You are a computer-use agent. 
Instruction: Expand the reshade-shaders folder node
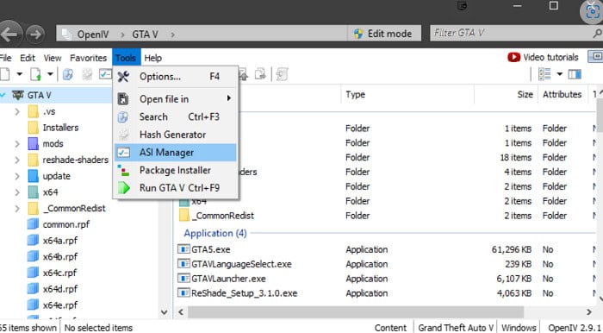[x=17, y=160]
